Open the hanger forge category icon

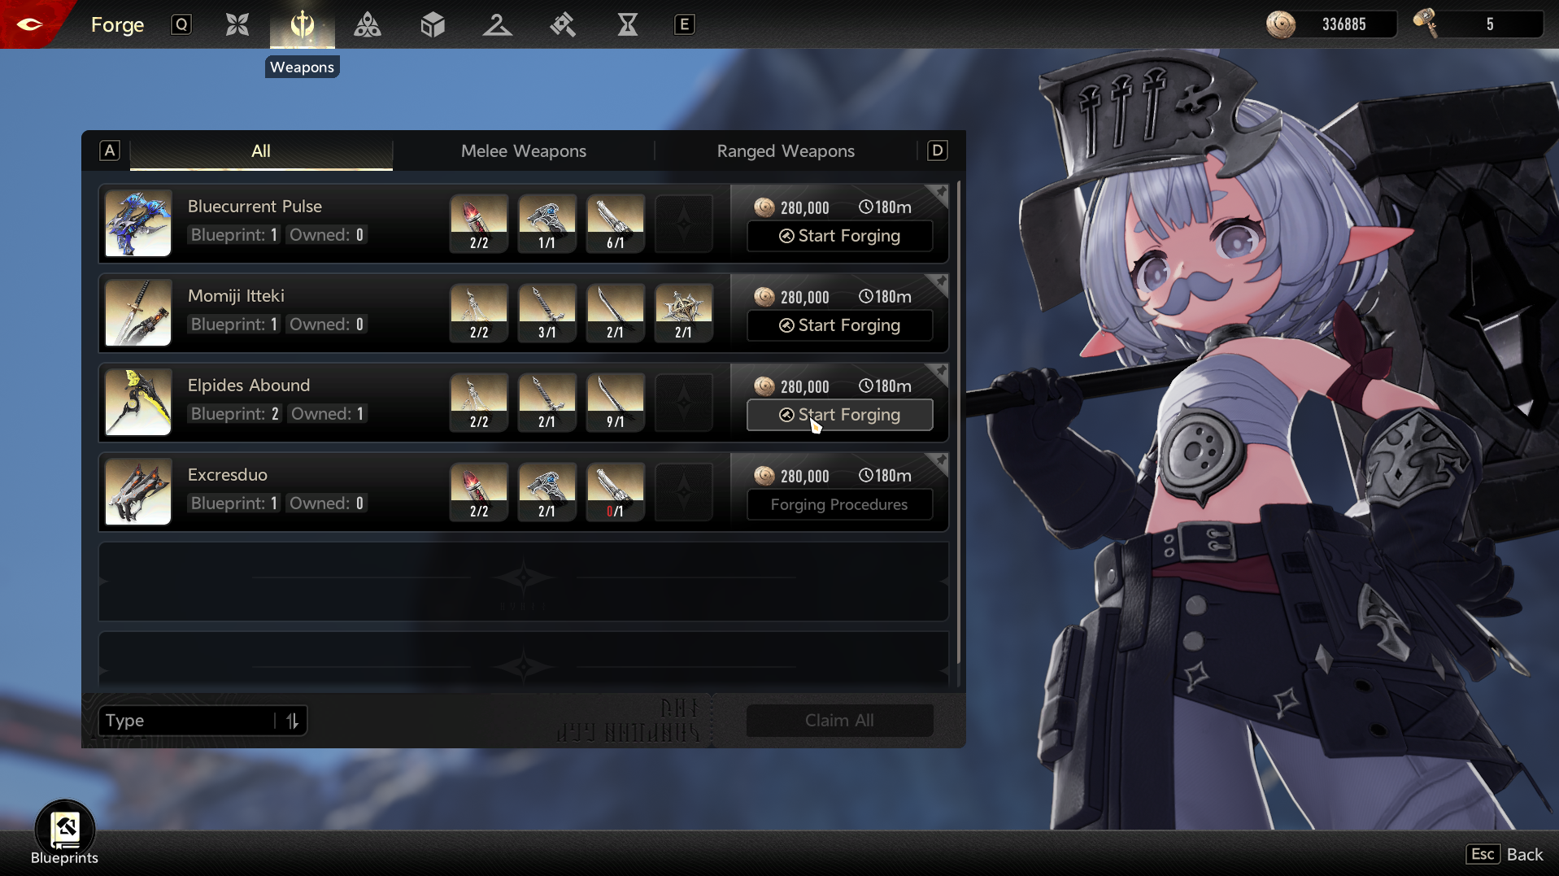[498, 24]
